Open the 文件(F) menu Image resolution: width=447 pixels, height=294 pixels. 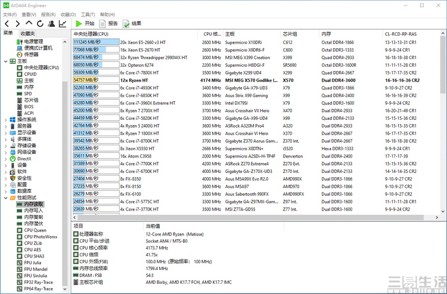(10, 14)
